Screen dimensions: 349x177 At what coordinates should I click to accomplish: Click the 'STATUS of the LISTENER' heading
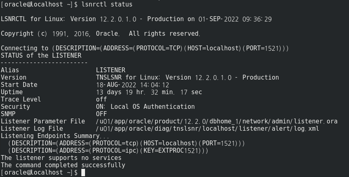pos(41,56)
